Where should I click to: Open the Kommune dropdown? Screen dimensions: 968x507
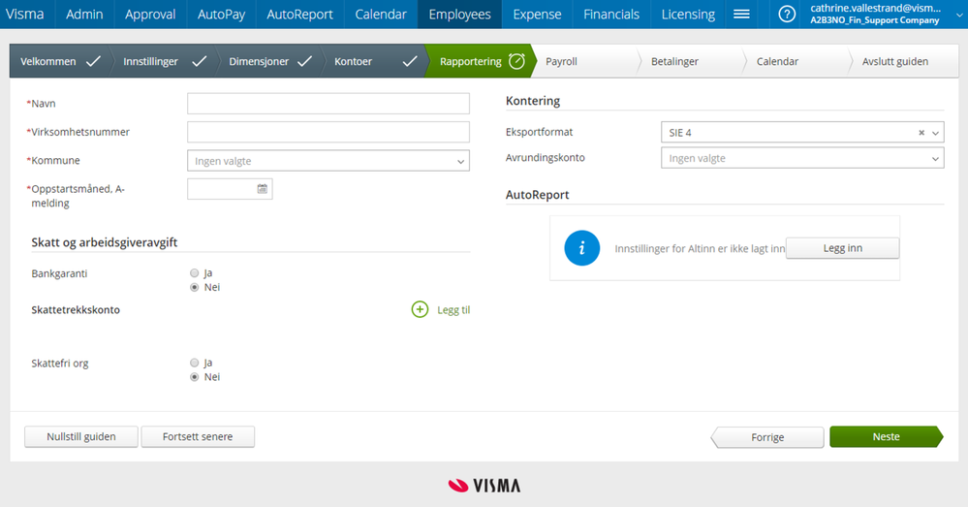click(x=328, y=161)
